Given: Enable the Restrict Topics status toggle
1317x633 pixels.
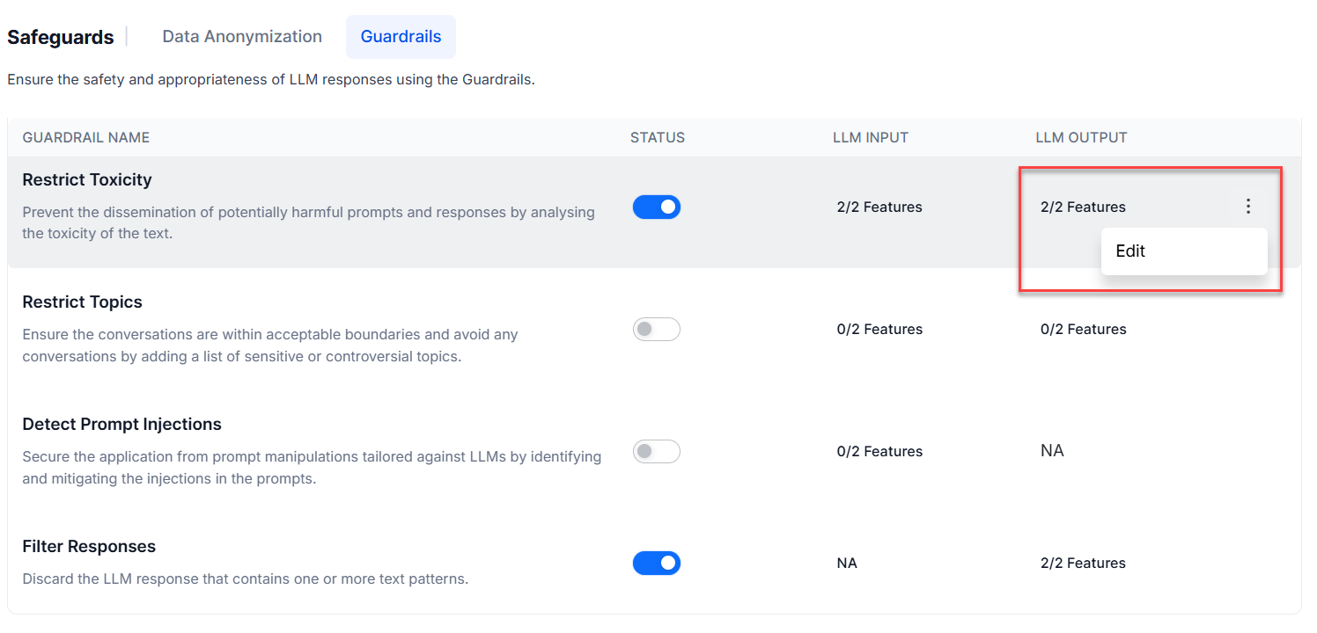Looking at the screenshot, I should pyautogui.click(x=657, y=329).
